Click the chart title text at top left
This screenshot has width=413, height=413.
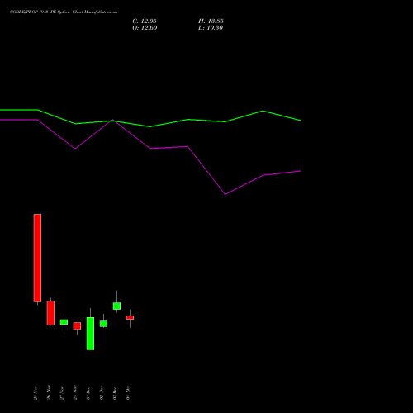(64, 12)
